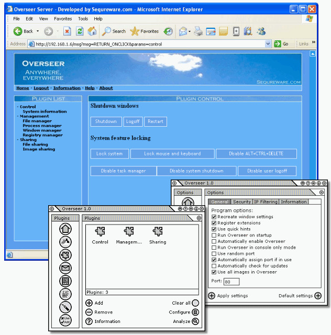Viewport: 331px width, 335px height.
Task: Click the scroll up arrow of the page
Action: [x=313, y=53]
